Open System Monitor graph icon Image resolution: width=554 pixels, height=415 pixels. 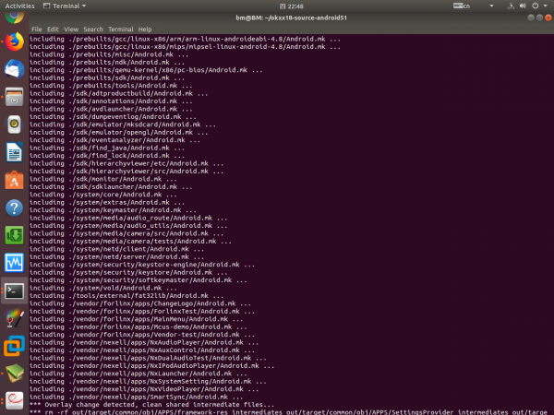pyautogui.click(x=14, y=263)
